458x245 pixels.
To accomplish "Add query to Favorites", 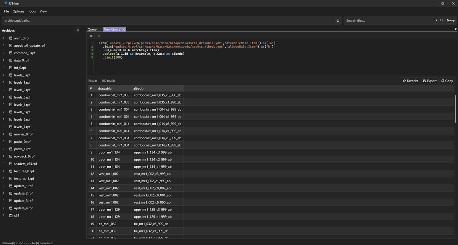I will (411, 81).
